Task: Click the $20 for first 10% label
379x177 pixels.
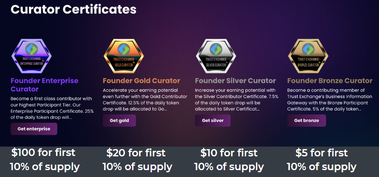Action: pos(137,160)
